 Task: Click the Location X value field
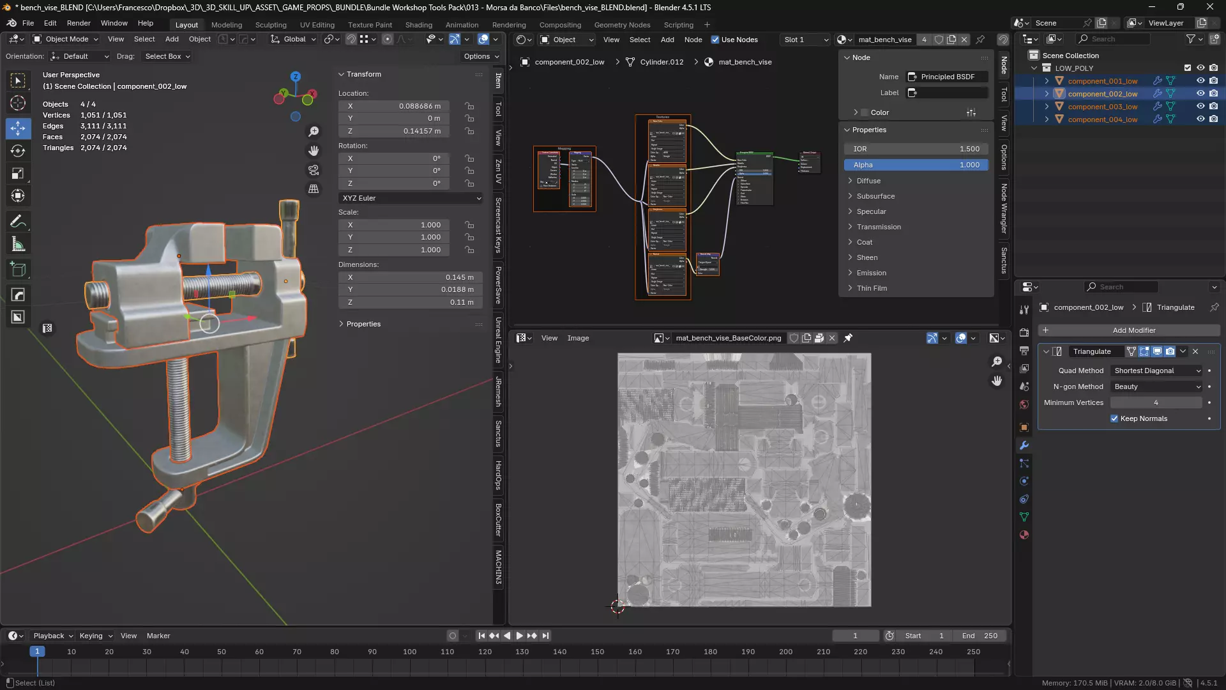(393, 106)
